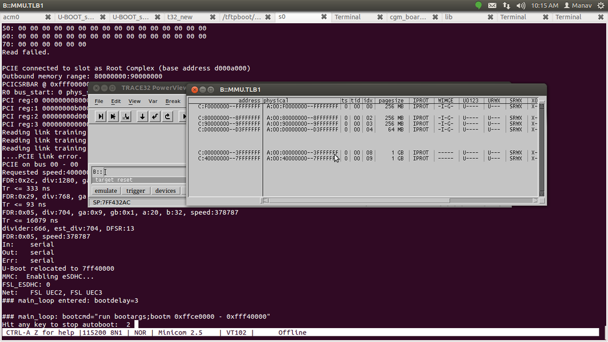This screenshot has width=608, height=342.
Task: Click the Return step icon in TRACE32 toolbar
Action: pyautogui.click(x=155, y=116)
